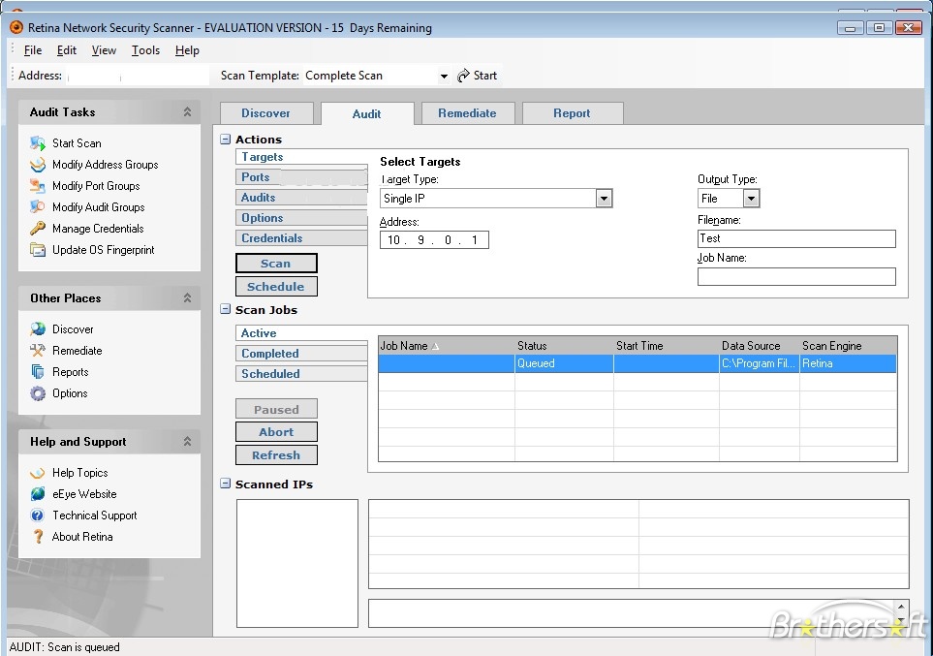Click the Data Source column header

760,346
